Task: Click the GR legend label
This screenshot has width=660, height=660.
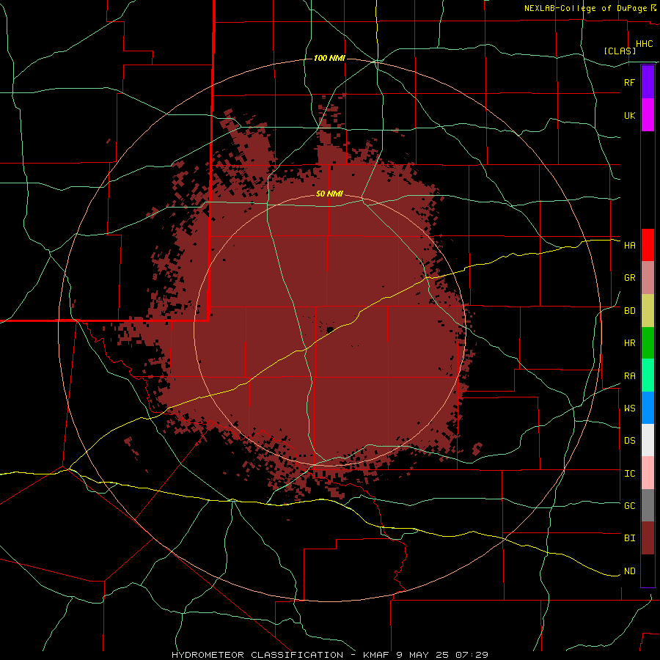Action: tap(629, 278)
